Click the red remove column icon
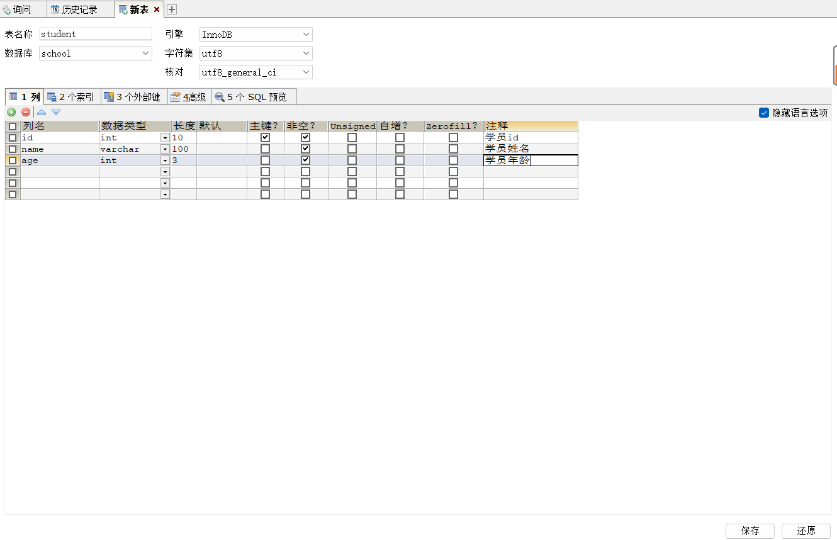Image resolution: width=837 pixels, height=540 pixels. click(26, 112)
